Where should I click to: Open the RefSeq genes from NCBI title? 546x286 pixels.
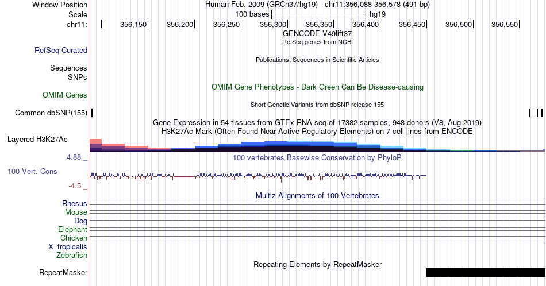(x=317, y=42)
